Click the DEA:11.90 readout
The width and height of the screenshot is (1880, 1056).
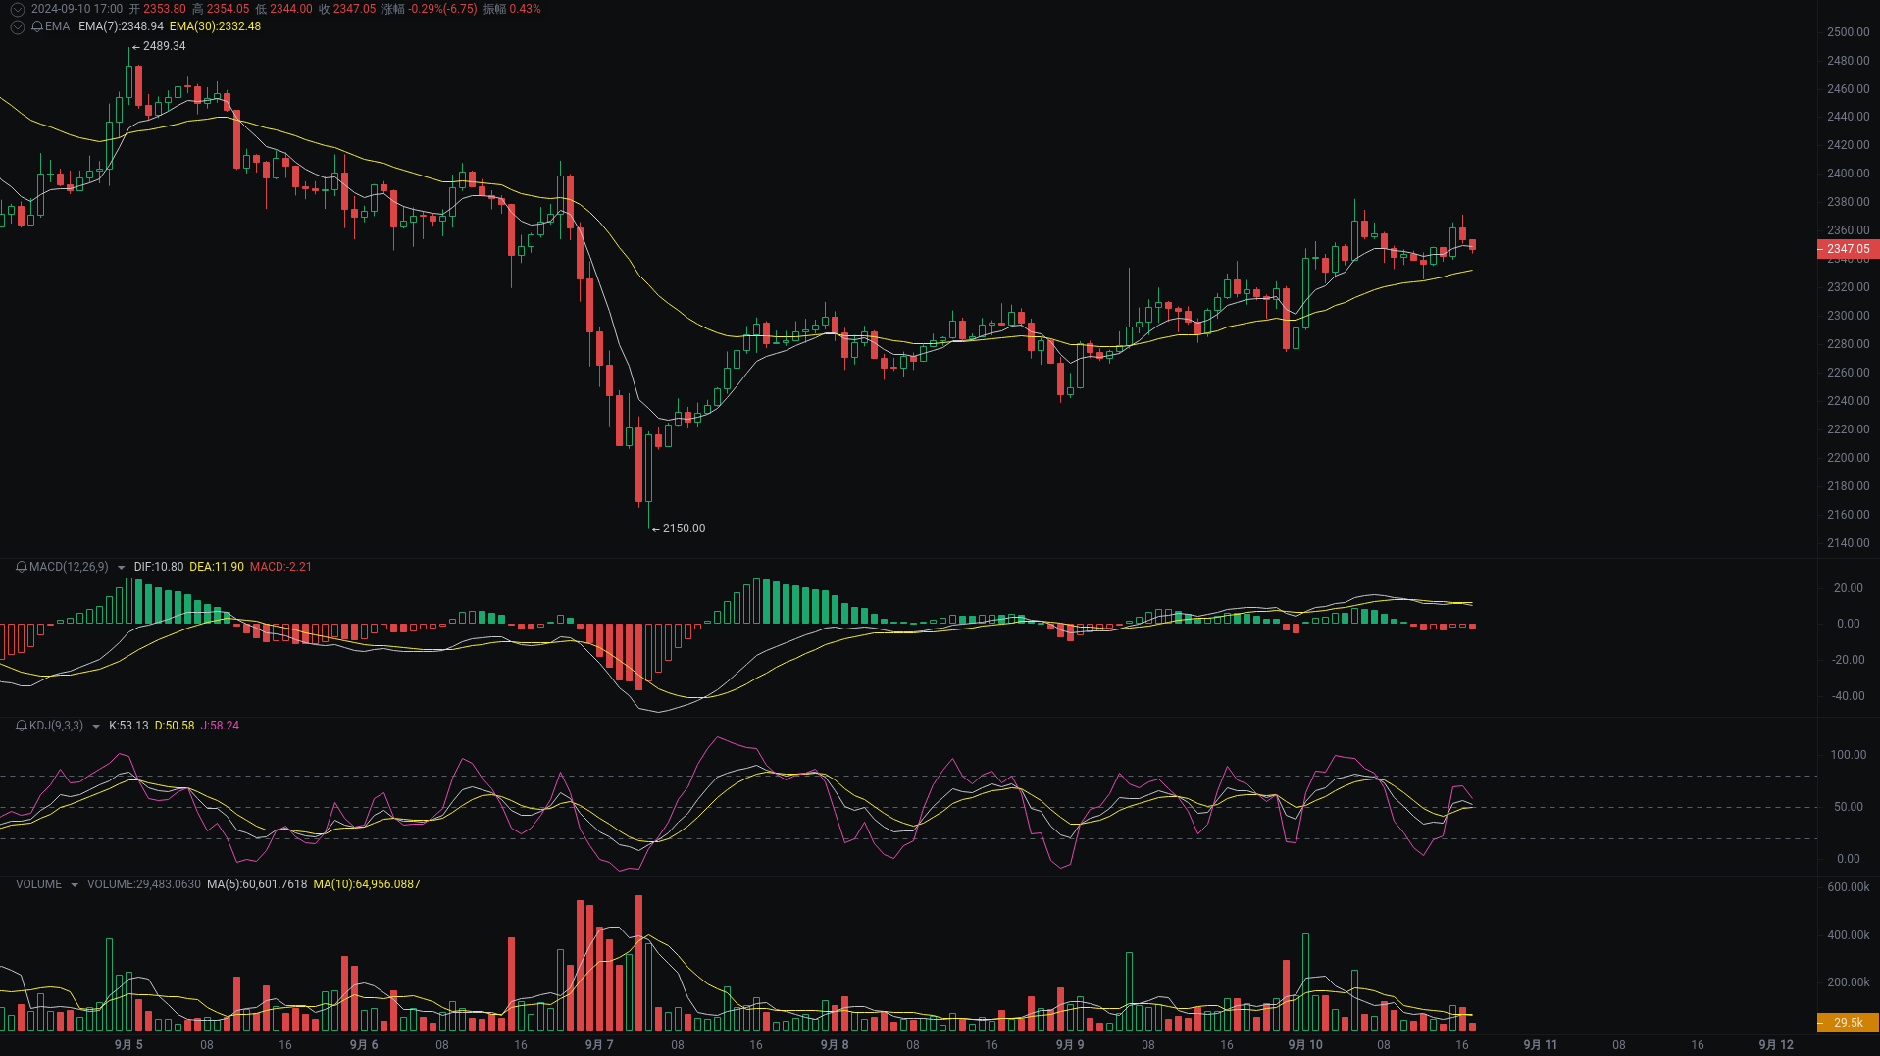click(x=217, y=567)
